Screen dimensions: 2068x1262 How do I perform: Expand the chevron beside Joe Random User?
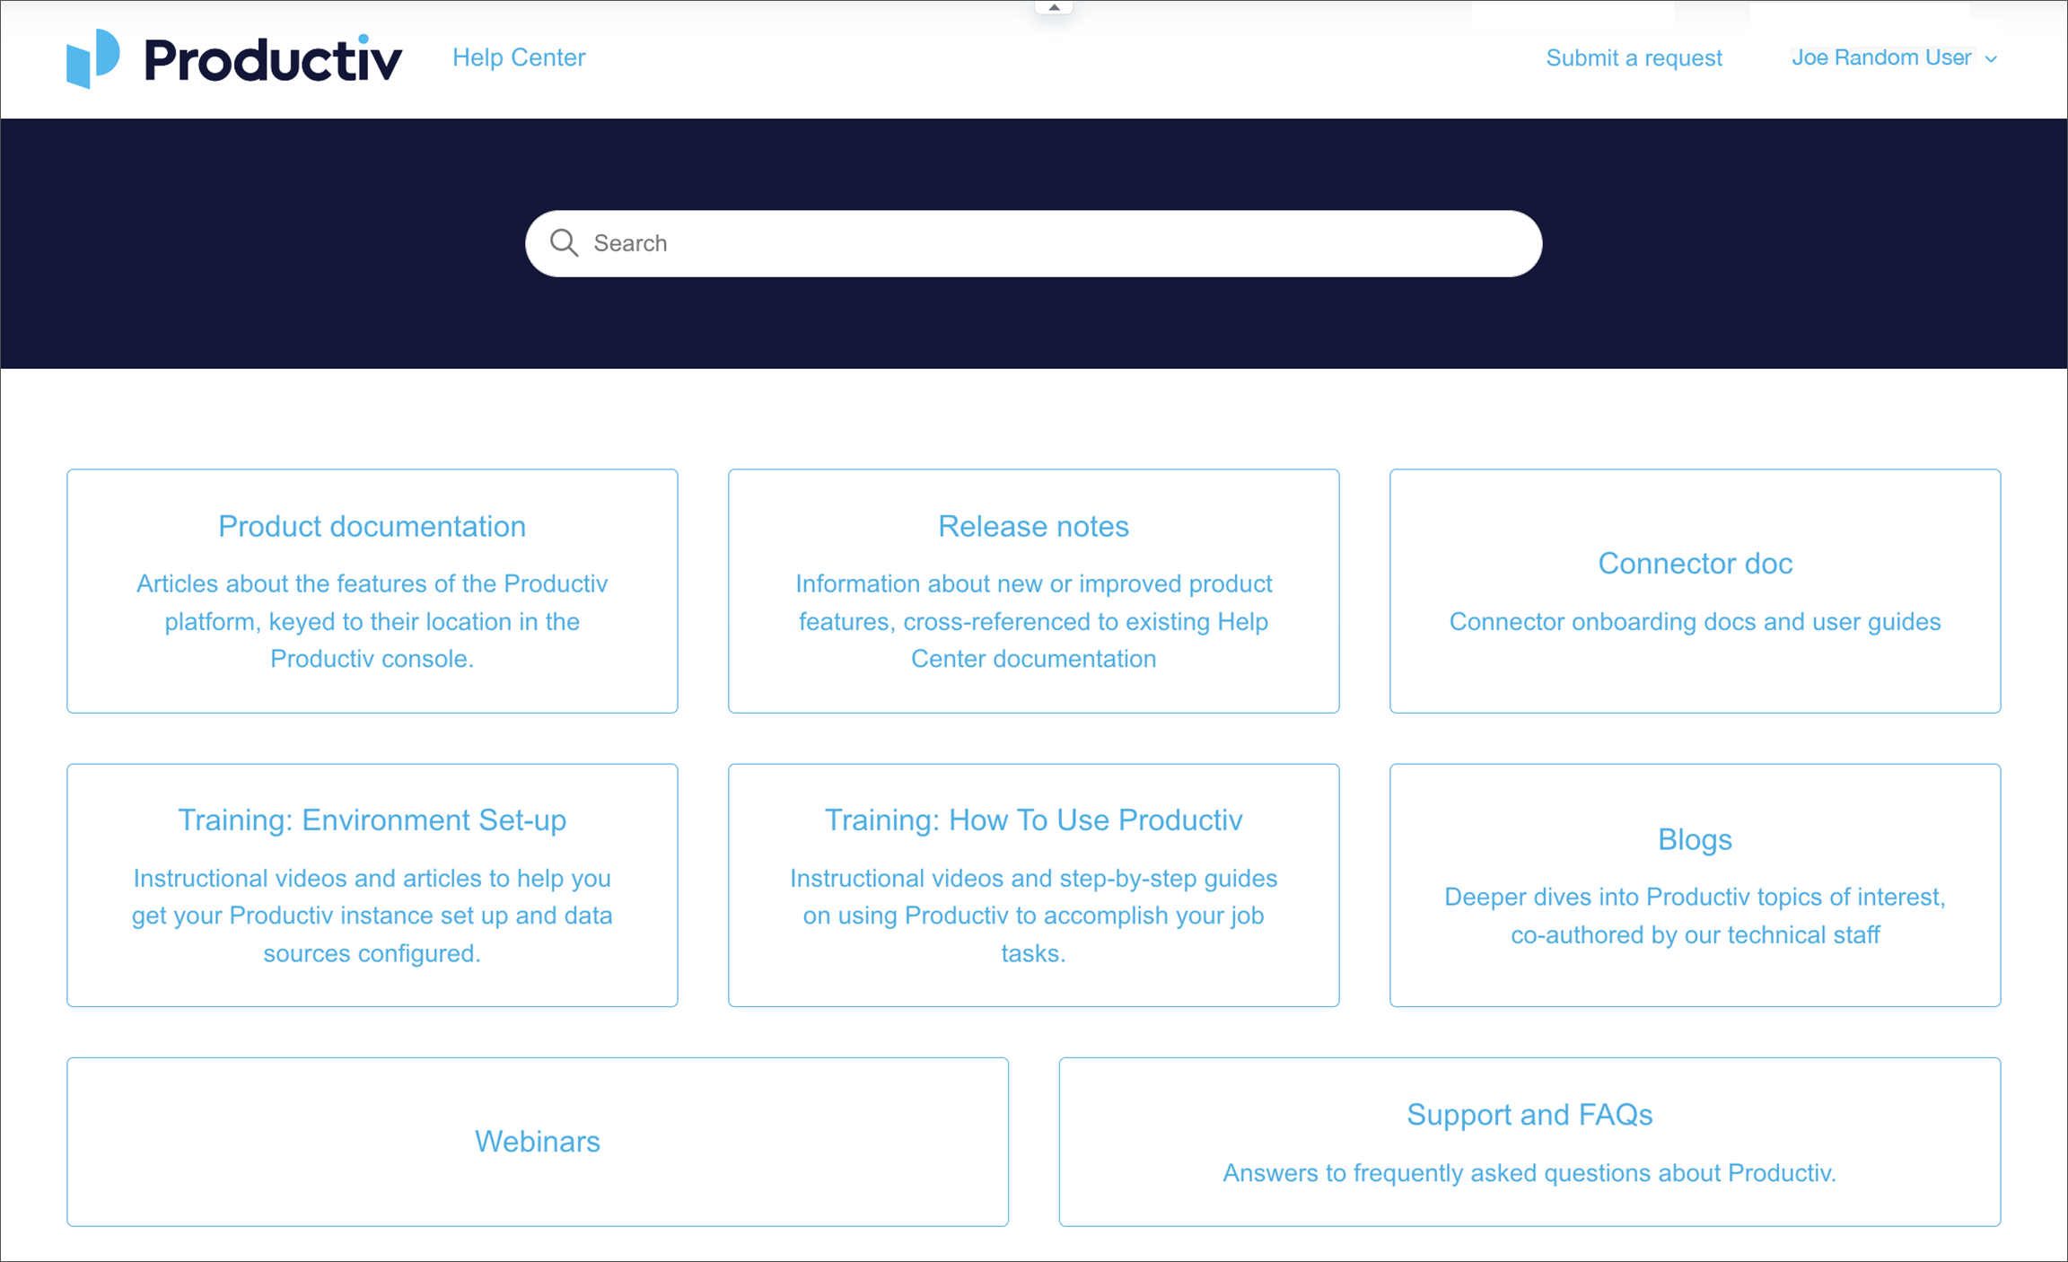pyautogui.click(x=1992, y=59)
